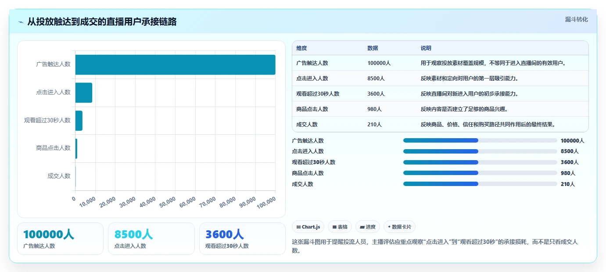Screen dimensions: 606x272
Task: Click the description starting 用于观察投放素材覆盖规模
Action: pos(493,63)
